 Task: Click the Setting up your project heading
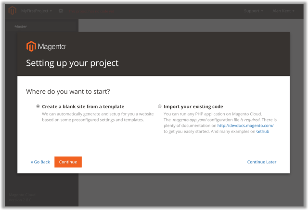click(x=72, y=63)
